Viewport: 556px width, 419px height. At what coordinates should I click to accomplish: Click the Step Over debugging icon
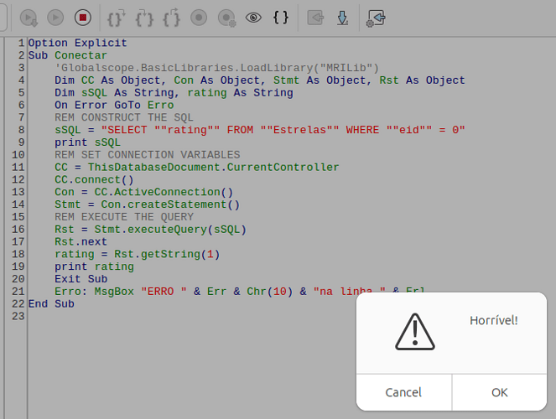(144, 17)
